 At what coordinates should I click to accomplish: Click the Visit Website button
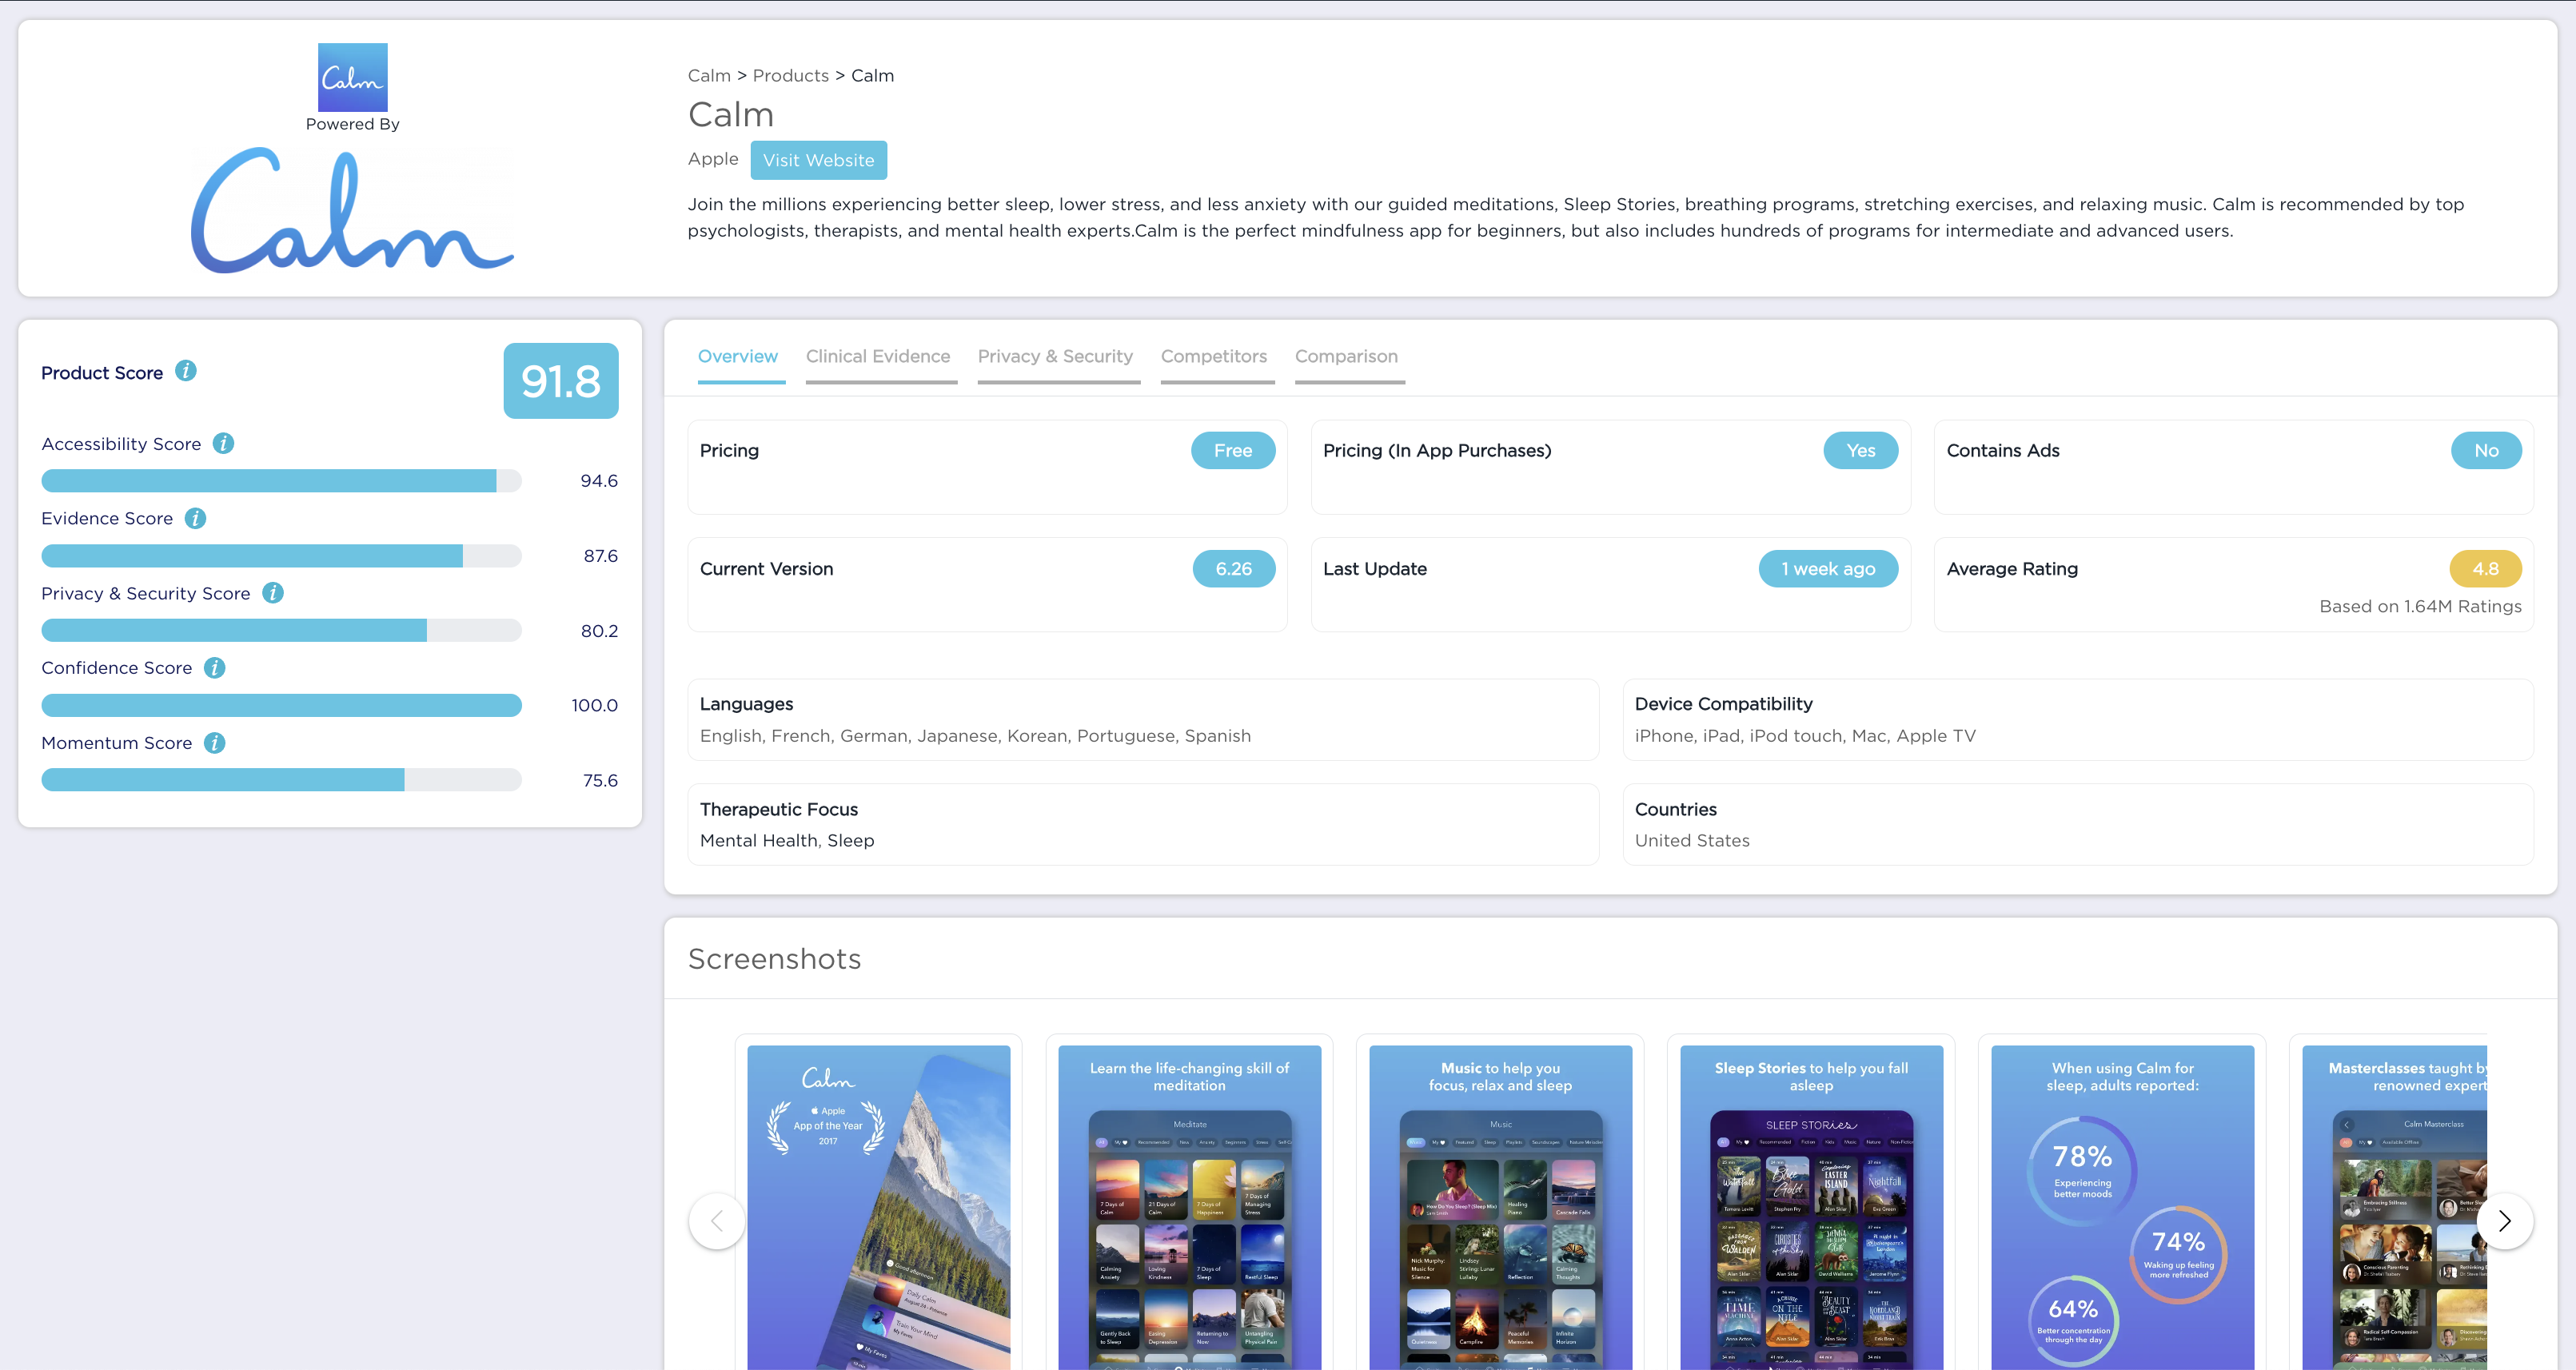[819, 160]
